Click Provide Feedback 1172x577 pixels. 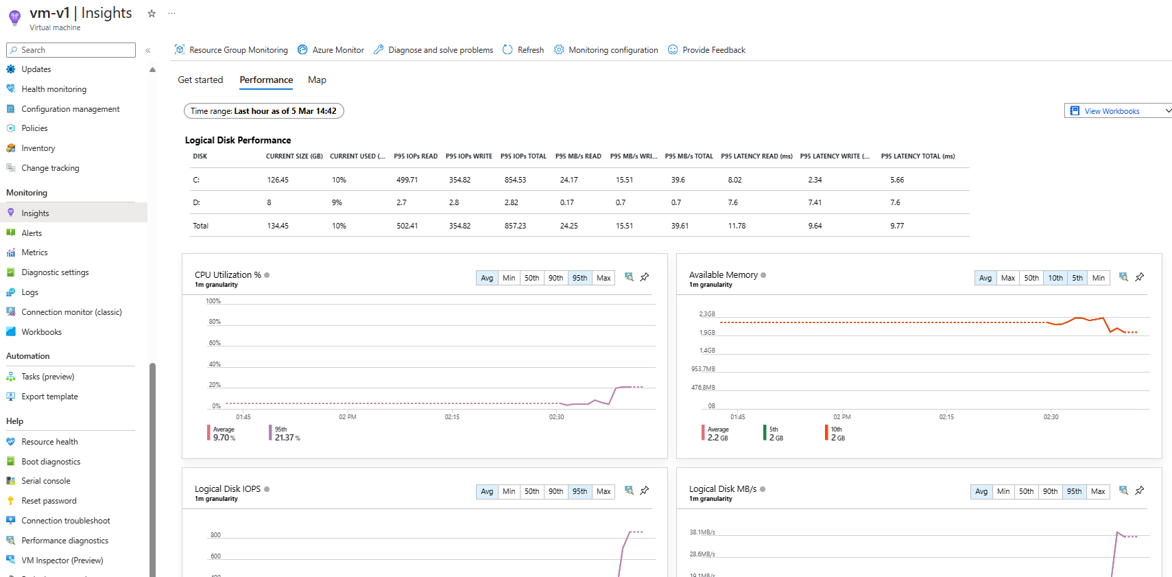pyautogui.click(x=706, y=50)
